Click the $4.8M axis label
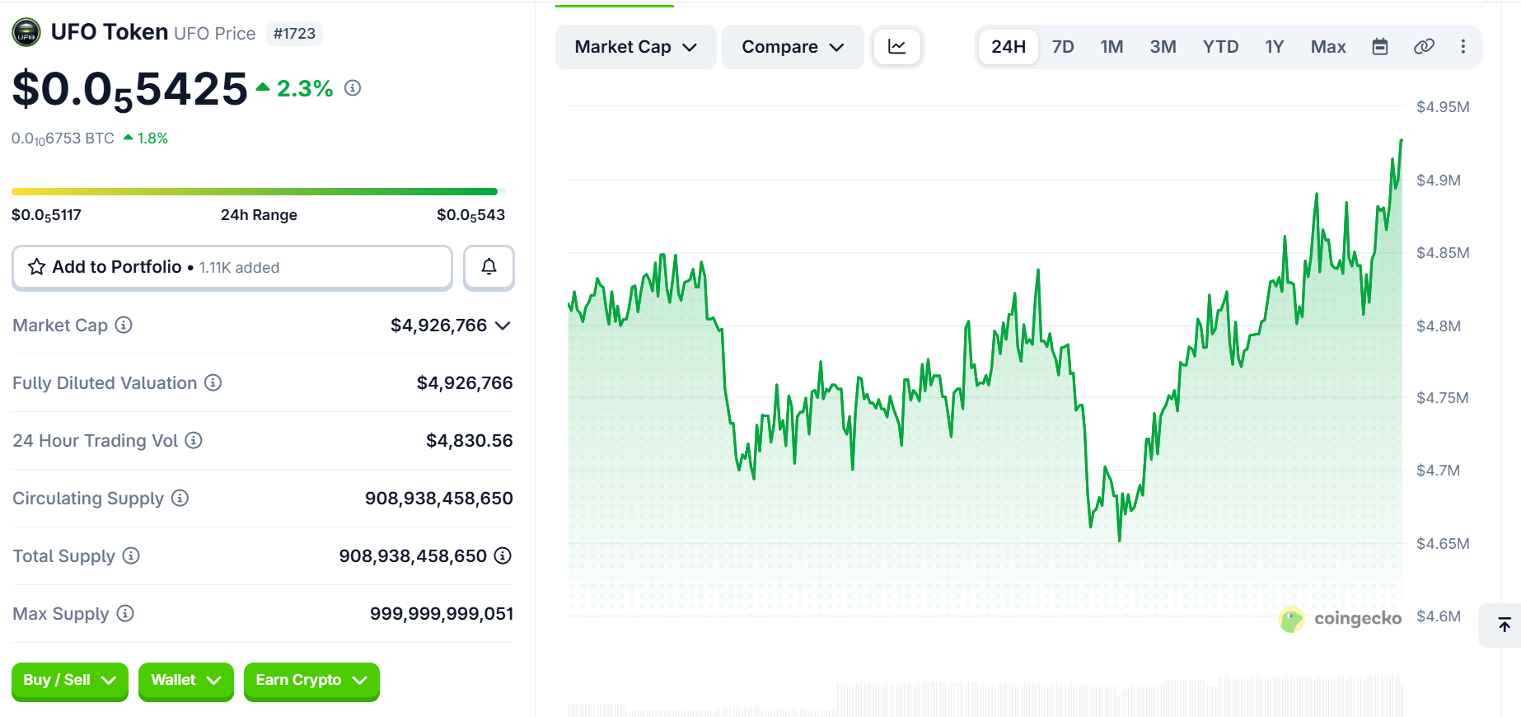 tap(1439, 326)
